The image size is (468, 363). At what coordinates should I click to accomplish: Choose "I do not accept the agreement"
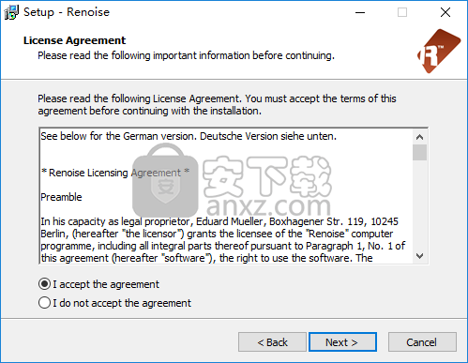114,303
